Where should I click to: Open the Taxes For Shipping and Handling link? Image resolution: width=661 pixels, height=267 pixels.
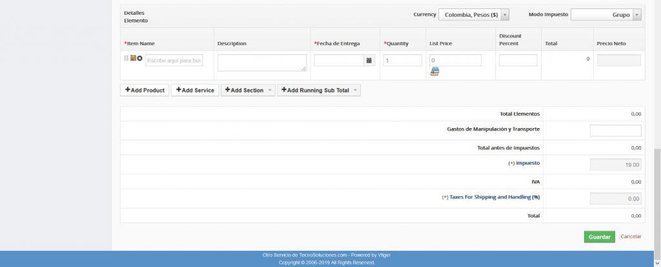pos(491,198)
